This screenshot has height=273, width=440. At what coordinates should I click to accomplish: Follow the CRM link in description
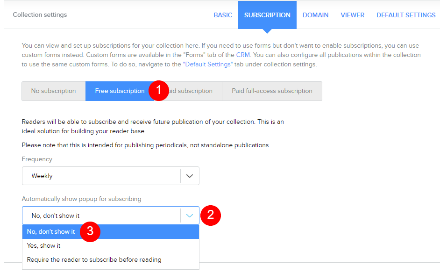(243, 55)
